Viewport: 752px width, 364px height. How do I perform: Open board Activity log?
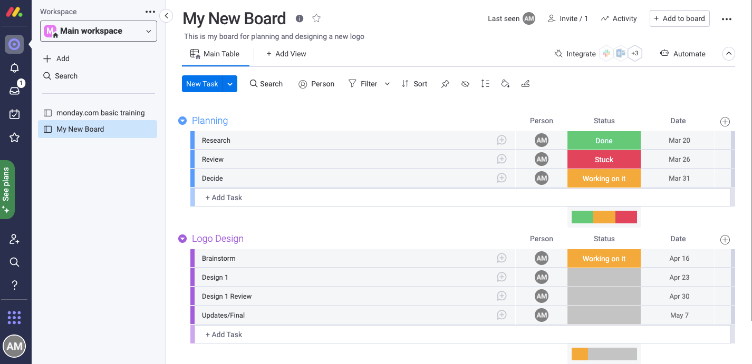click(x=619, y=18)
